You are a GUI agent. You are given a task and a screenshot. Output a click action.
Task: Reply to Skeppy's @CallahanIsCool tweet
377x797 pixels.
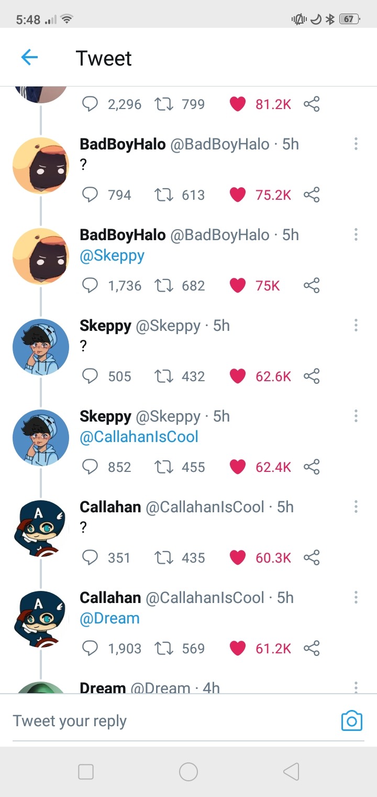(90, 467)
